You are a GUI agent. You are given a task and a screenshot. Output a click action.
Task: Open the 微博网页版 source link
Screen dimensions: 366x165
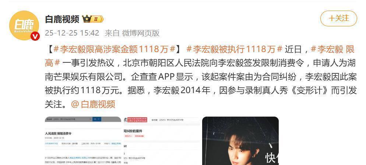point(141,33)
